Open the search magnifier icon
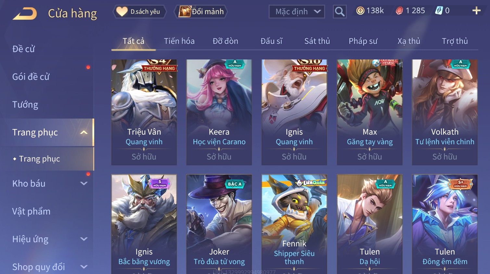Image resolution: width=490 pixels, height=274 pixels. [x=340, y=12]
